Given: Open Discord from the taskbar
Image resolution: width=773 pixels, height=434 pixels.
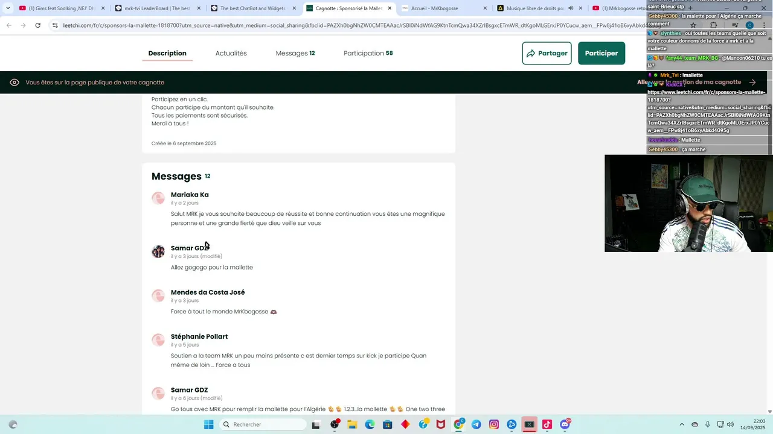Looking at the screenshot, I should point(565,424).
